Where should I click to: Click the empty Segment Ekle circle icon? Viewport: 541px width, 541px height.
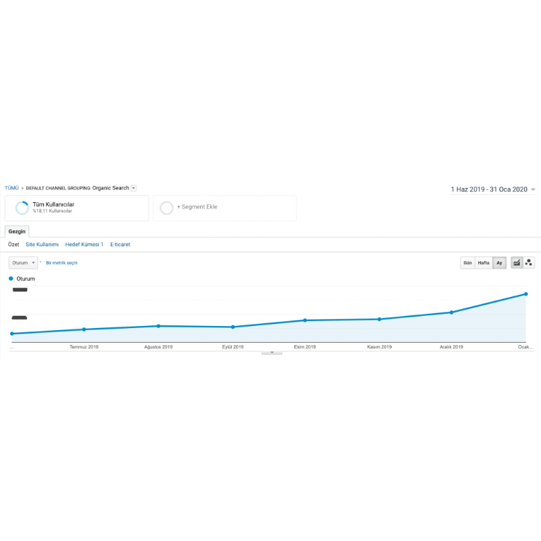click(166, 208)
